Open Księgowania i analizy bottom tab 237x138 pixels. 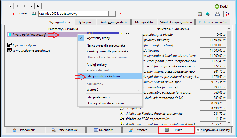(x=213, y=130)
